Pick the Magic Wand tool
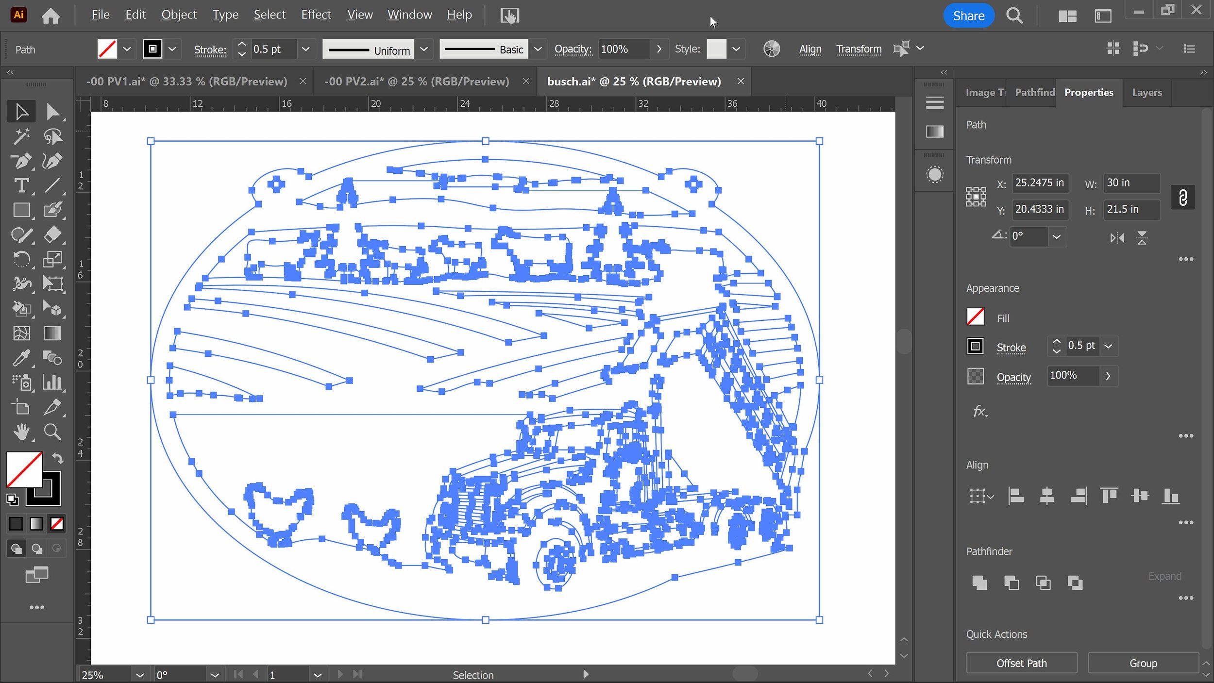 tap(21, 136)
